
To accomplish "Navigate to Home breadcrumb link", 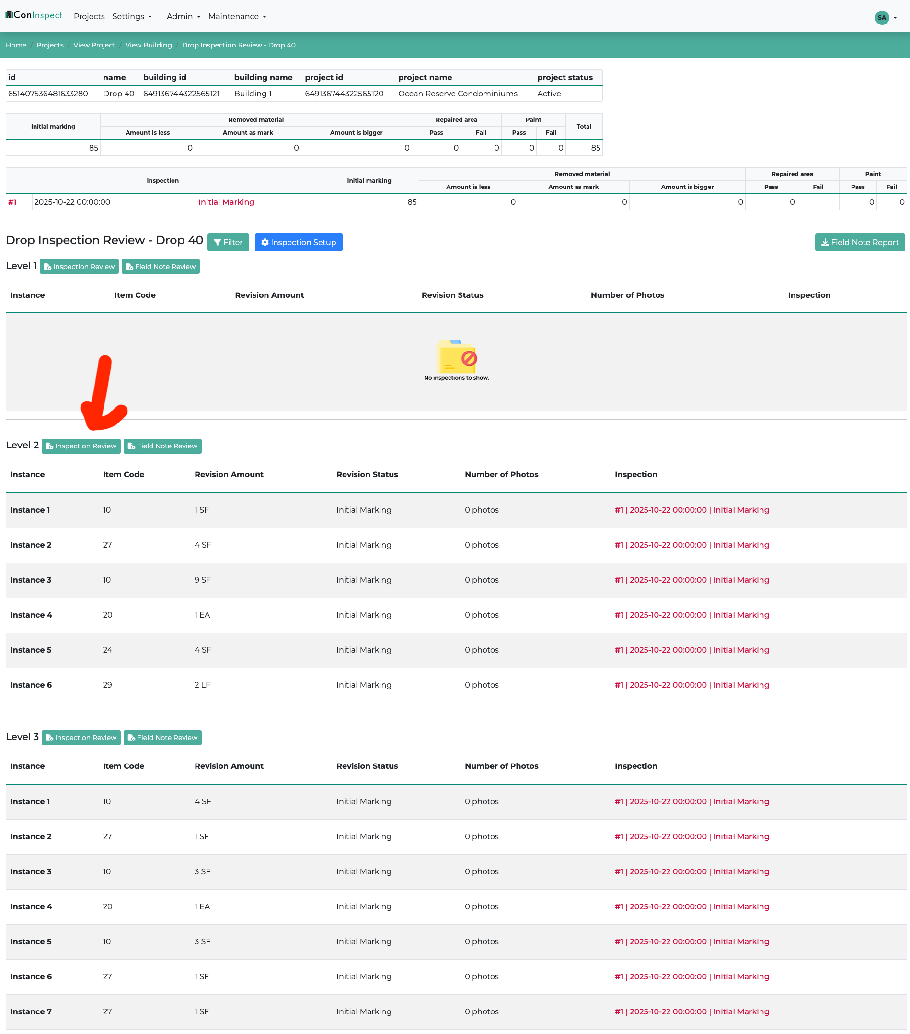I will [16, 45].
